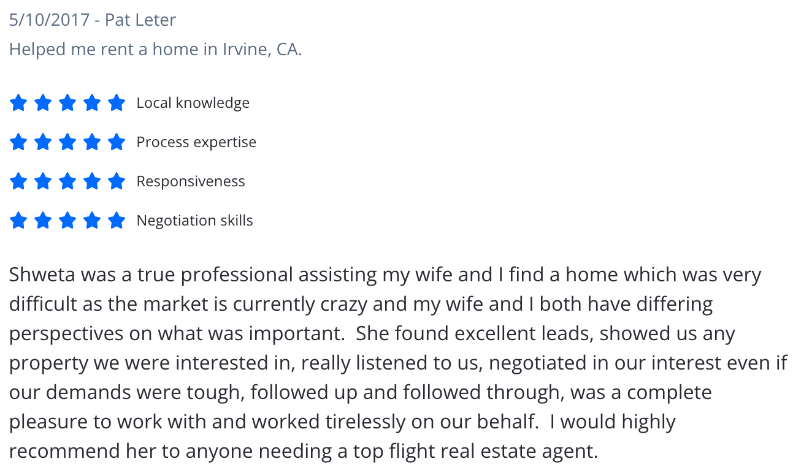Click the fifth star of Process expertise
The width and height of the screenshot is (812, 467).
117,142
